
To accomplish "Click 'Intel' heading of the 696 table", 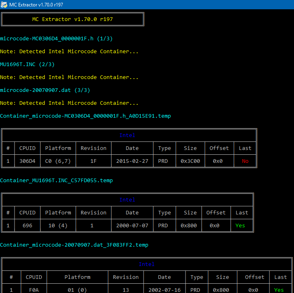I will pyautogui.click(x=127, y=200).
